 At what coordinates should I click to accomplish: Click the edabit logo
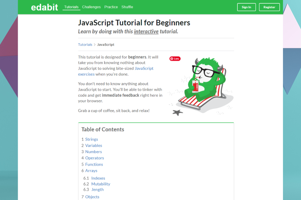44,7
